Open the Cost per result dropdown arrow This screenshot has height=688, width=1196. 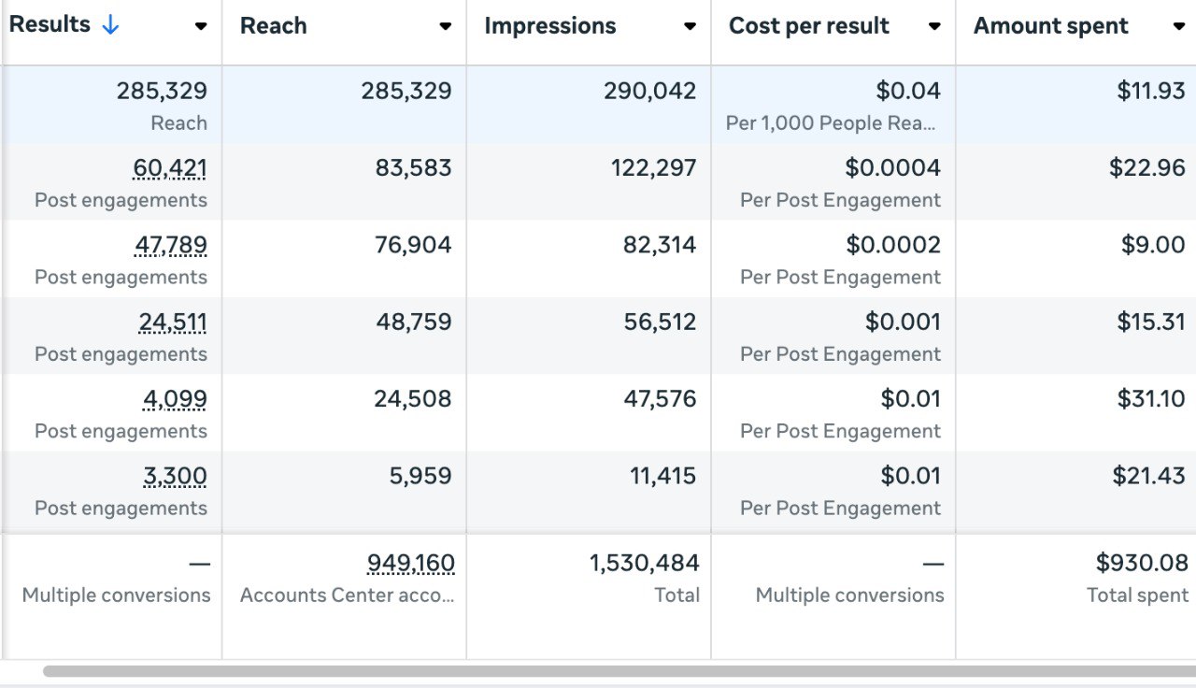(934, 27)
